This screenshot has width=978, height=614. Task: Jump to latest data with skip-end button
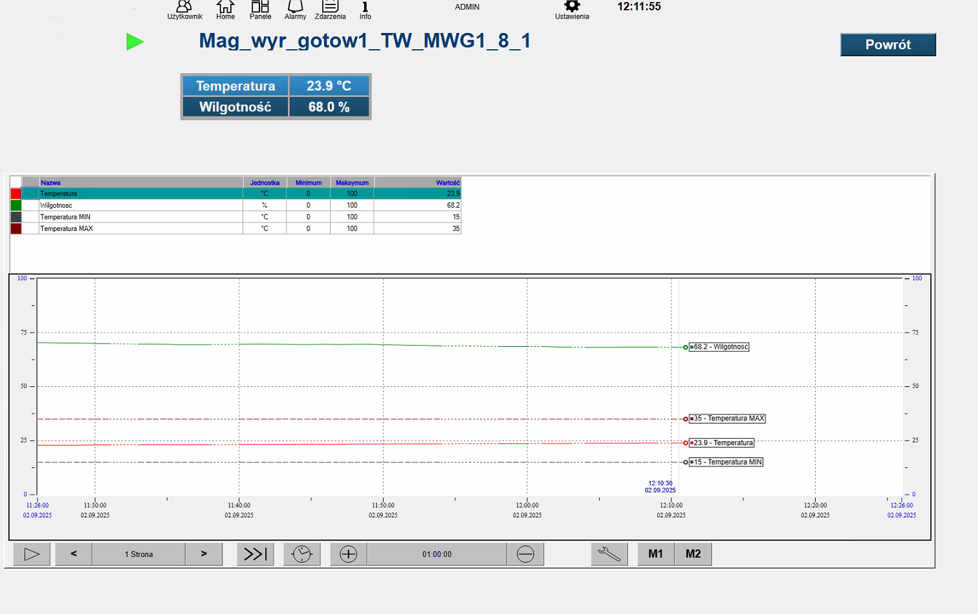point(255,554)
